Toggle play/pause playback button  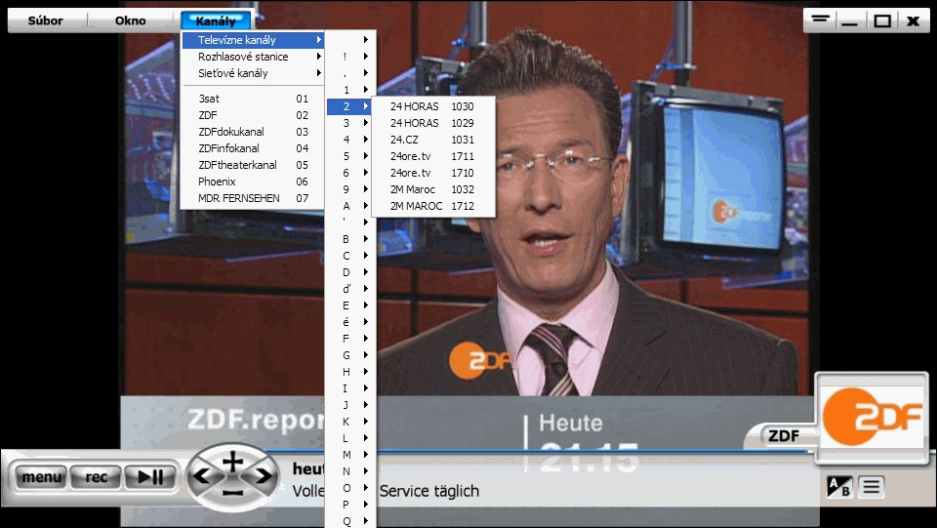click(x=150, y=477)
